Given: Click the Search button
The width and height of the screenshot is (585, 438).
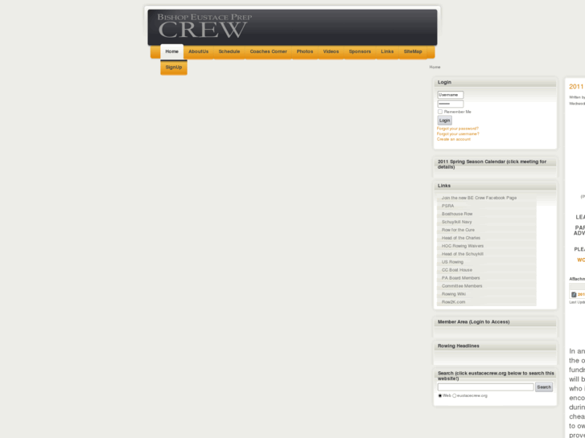Looking at the screenshot, I should coord(544,387).
